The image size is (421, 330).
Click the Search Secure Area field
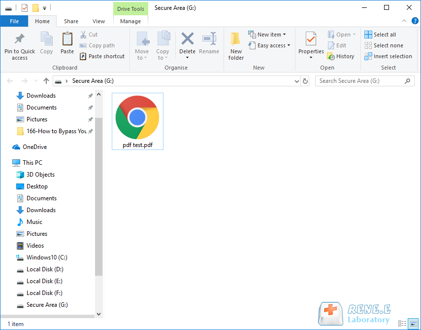pos(364,81)
